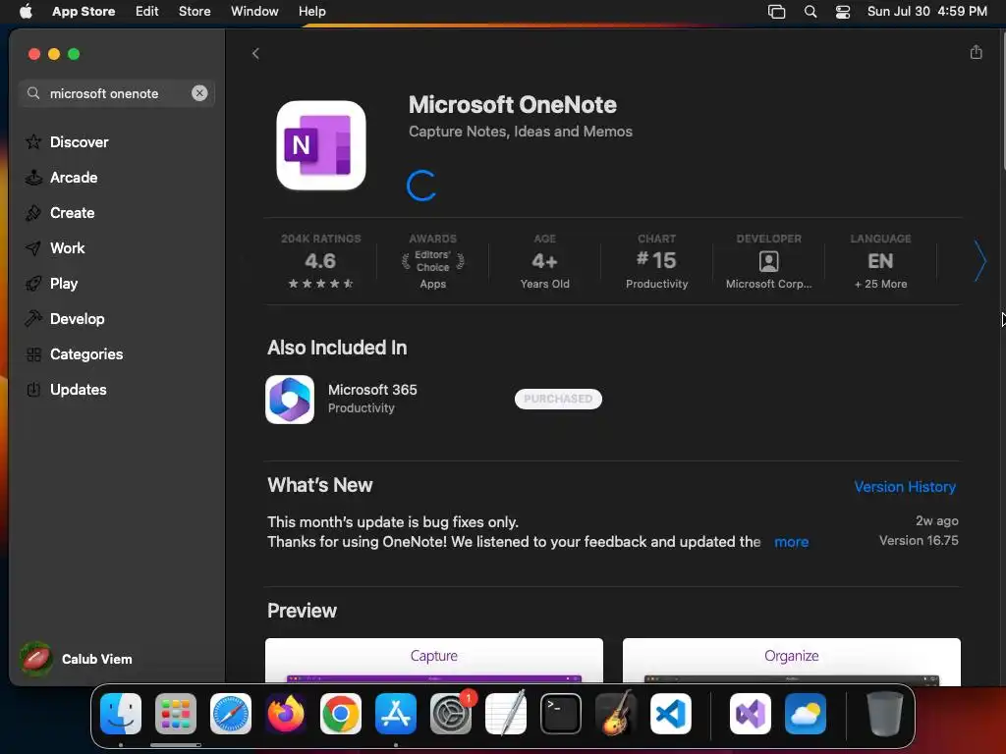Open the share button at top right
Viewport: 1006px width, 754px height.
click(x=976, y=53)
